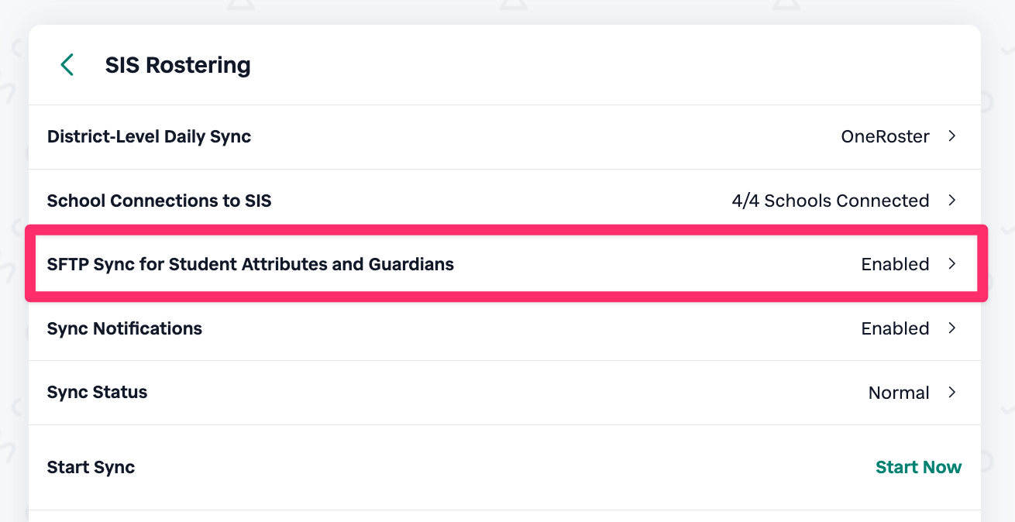Select the School Connections to SIS label
Image resolution: width=1015 pixels, height=522 pixels.
159,201
